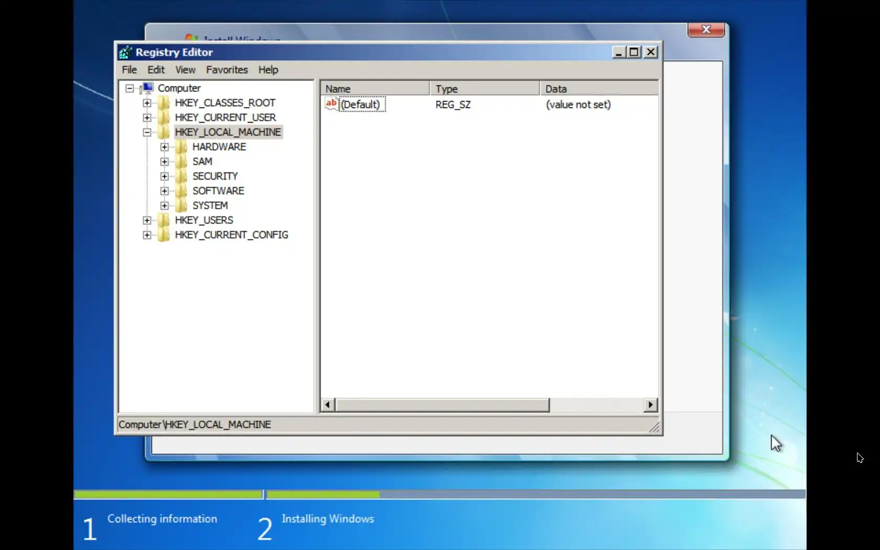Click the horizontal scrollbar thumb in values pane
880x550 pixels.
coord(443,404)
